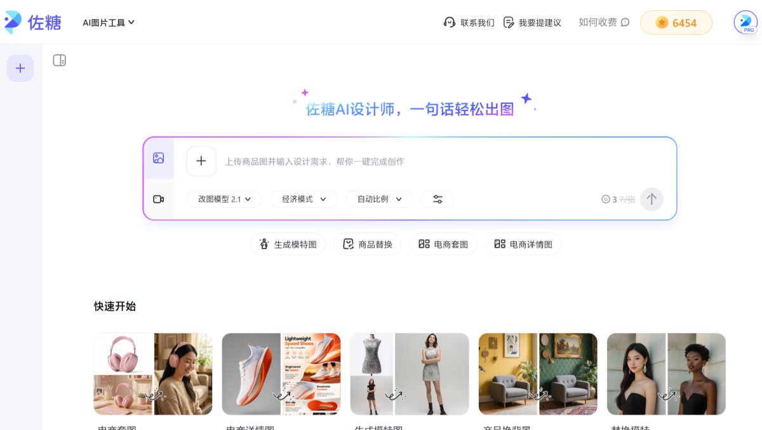The image size is (762, 430).
Task: Click the 佐糖 logo in header
Action: [33, 22]
